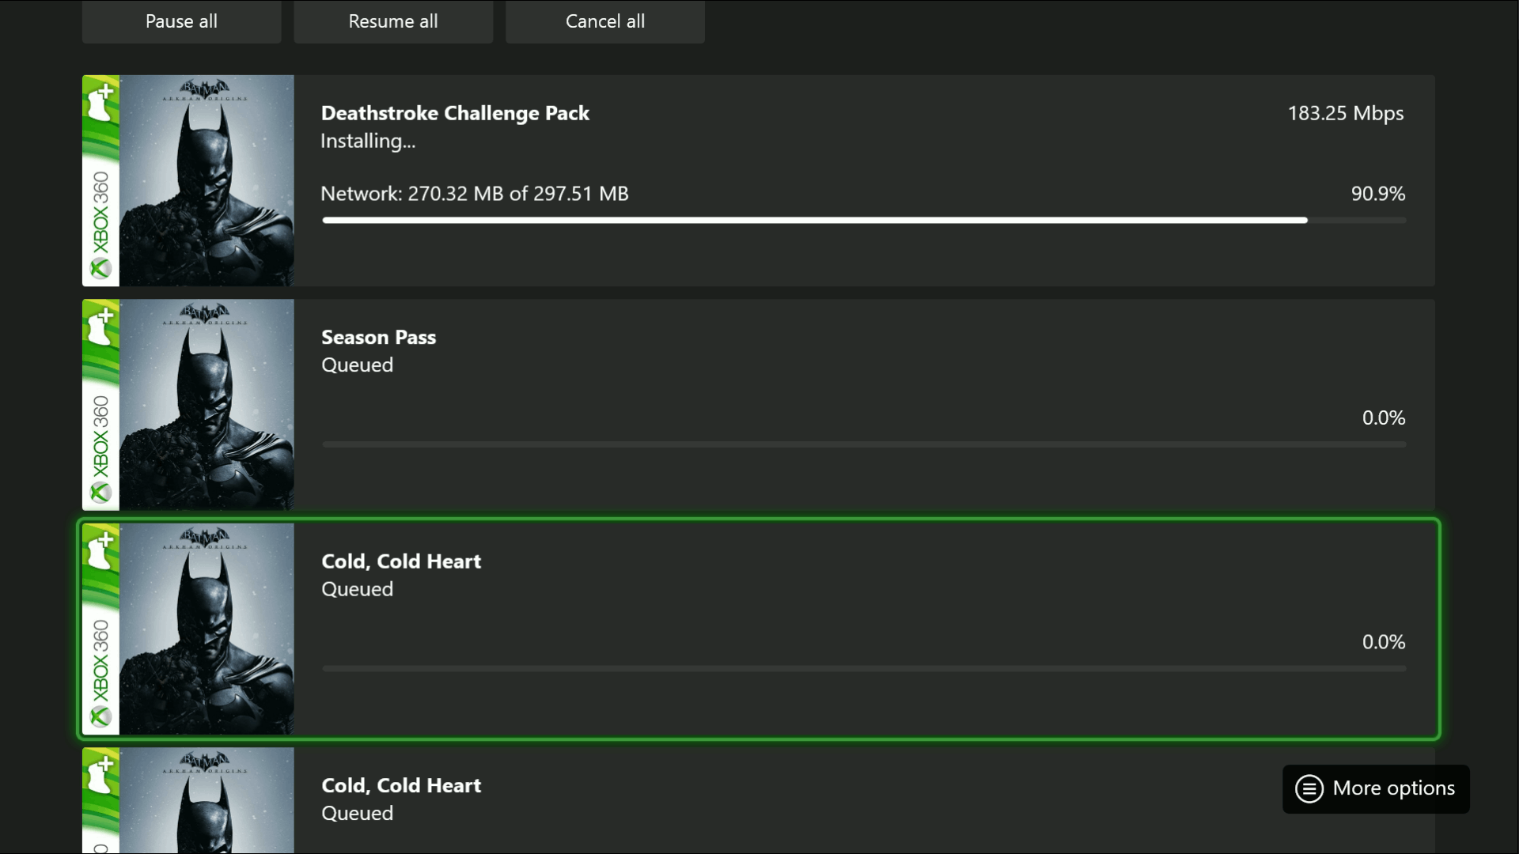Image resolution: width=1519 pixels, height=854 pixels.
Task: Click the More options icon button
Action: point(1309,788)
